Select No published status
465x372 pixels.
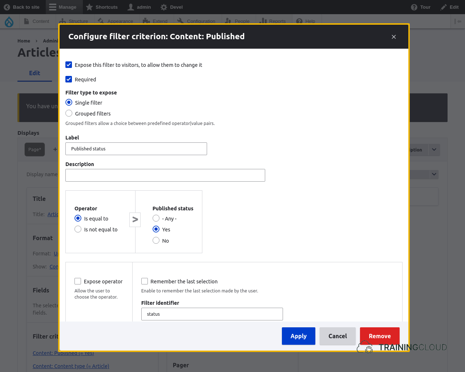click(156, 240)
